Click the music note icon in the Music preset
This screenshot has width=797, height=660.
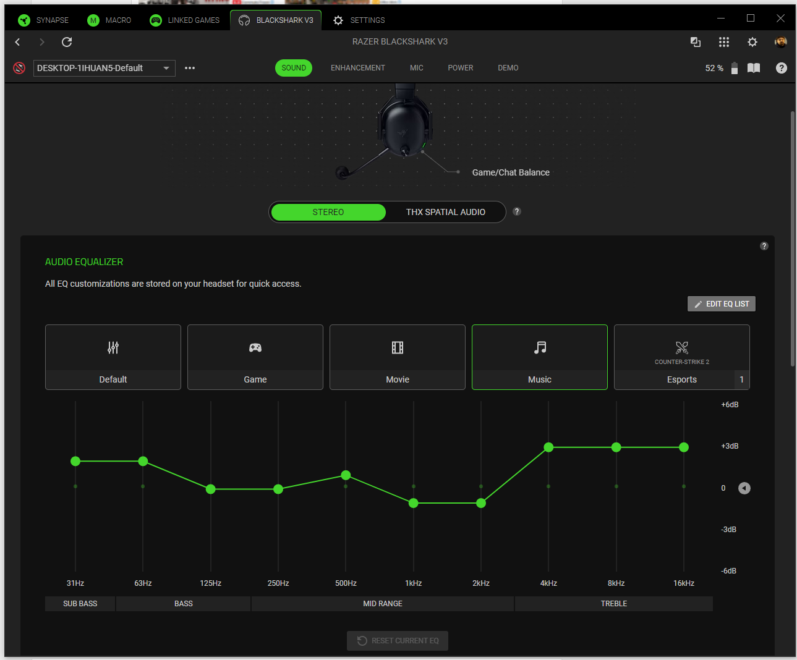coord(540,347)
